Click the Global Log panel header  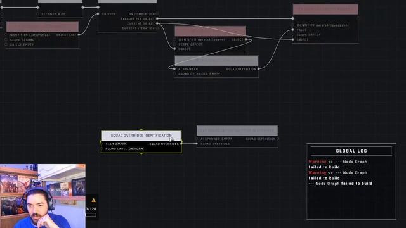[x=351, y=151]
